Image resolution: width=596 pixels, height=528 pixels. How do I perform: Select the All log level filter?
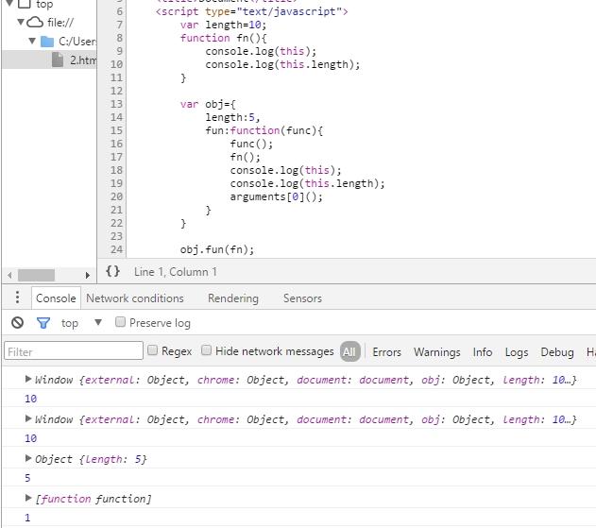coord(350,351)
